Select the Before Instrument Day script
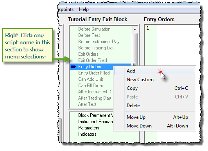Image resolution: width=208 pixels, height=151 pixels. (x=99, y=42)
